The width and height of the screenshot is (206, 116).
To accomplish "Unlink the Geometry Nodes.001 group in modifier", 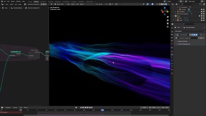I will [203, 38].
